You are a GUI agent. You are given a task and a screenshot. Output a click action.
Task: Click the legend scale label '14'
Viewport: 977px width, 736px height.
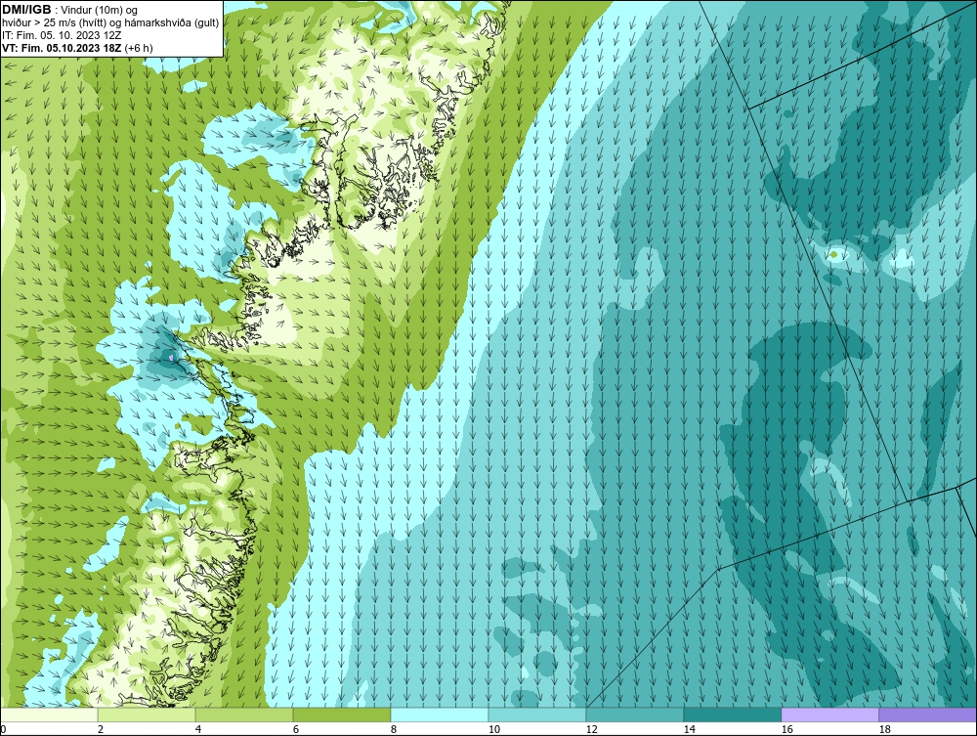(x=689, y=729)
